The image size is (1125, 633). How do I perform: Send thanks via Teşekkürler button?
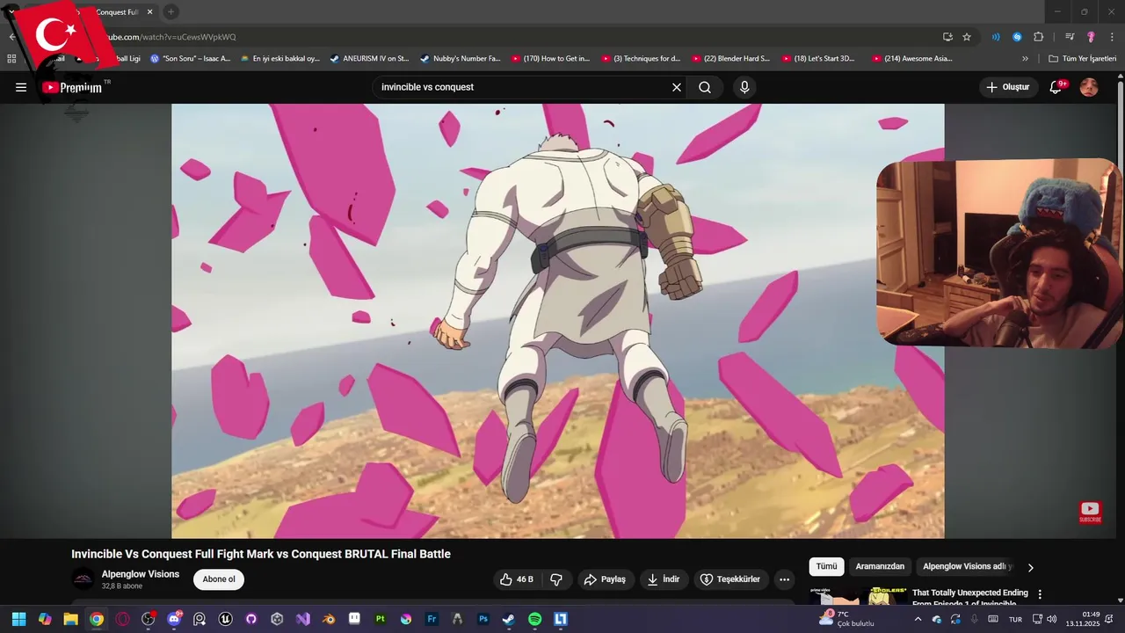pyautogui.click(x=730, y=579)
